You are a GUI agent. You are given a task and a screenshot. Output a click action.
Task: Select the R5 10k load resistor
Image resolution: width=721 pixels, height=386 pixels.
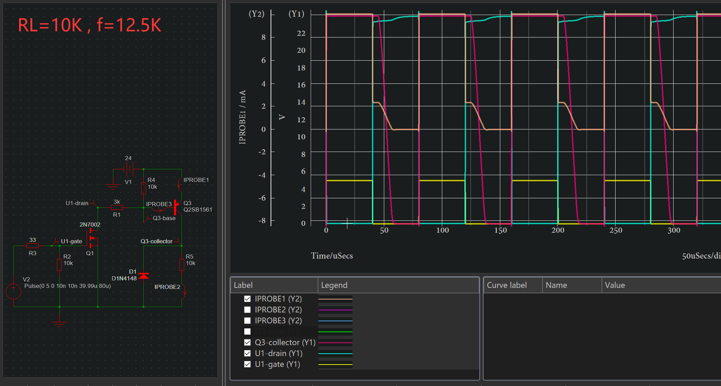click(182, 264)
